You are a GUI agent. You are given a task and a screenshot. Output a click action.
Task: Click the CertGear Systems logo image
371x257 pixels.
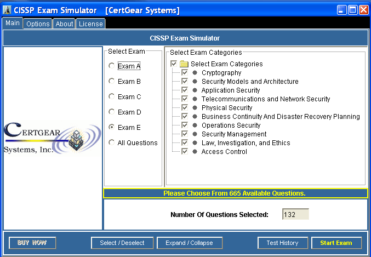click(x=52, y=138)
